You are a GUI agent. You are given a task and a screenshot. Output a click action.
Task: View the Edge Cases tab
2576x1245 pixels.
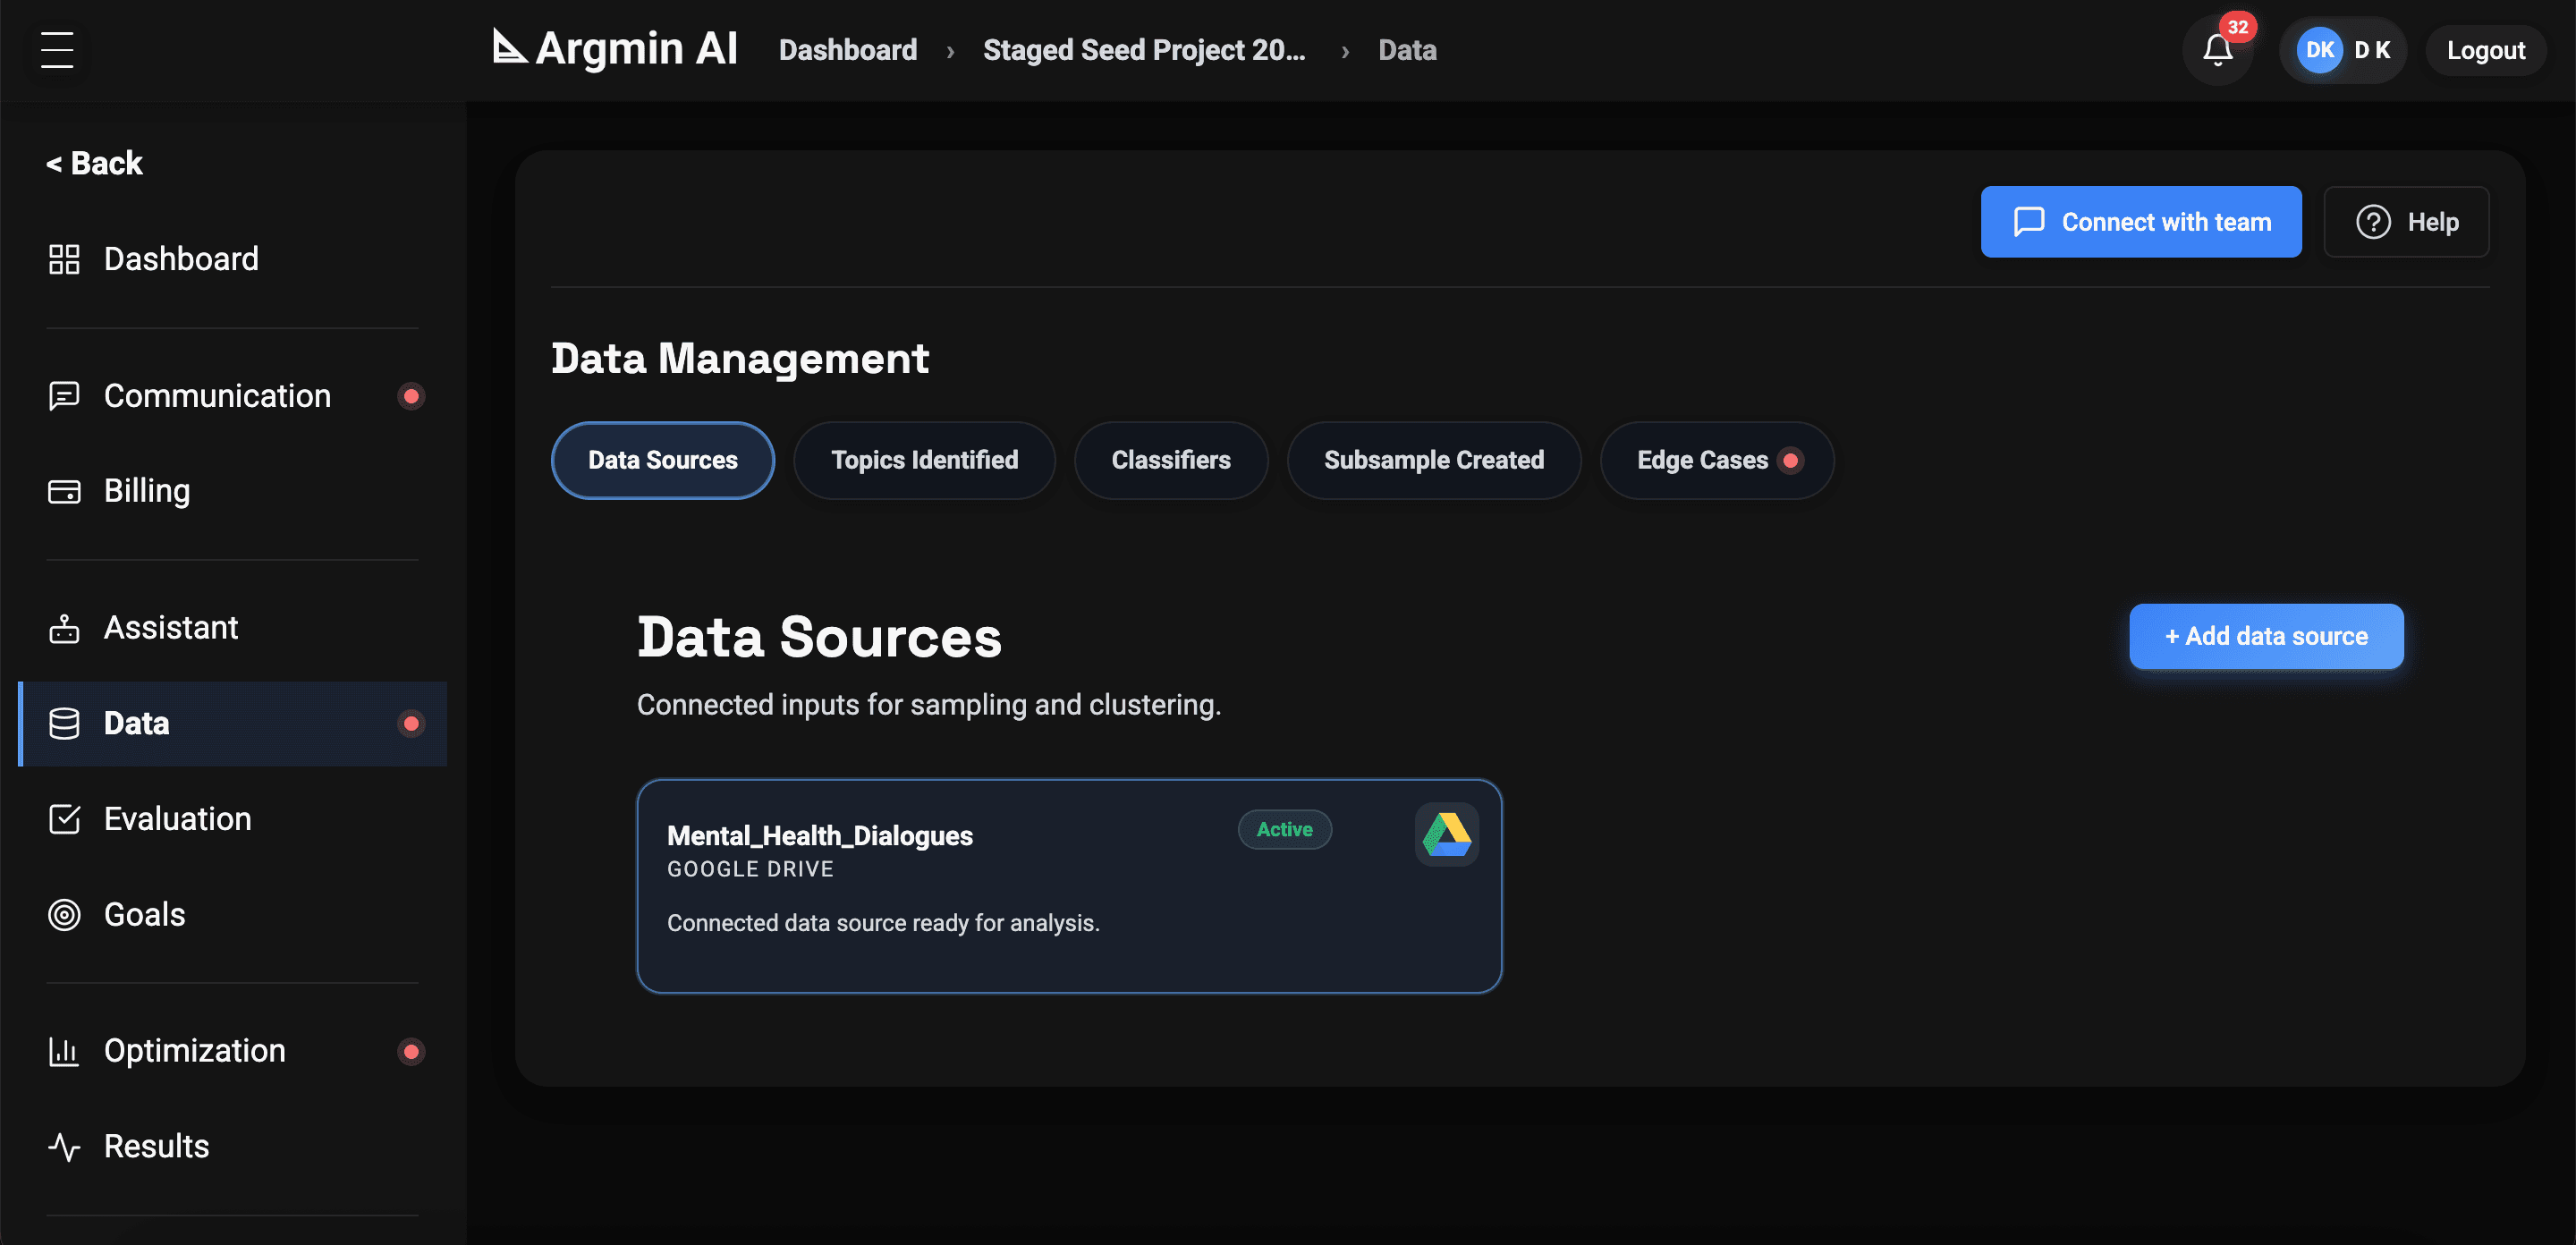pos(1716,460)
